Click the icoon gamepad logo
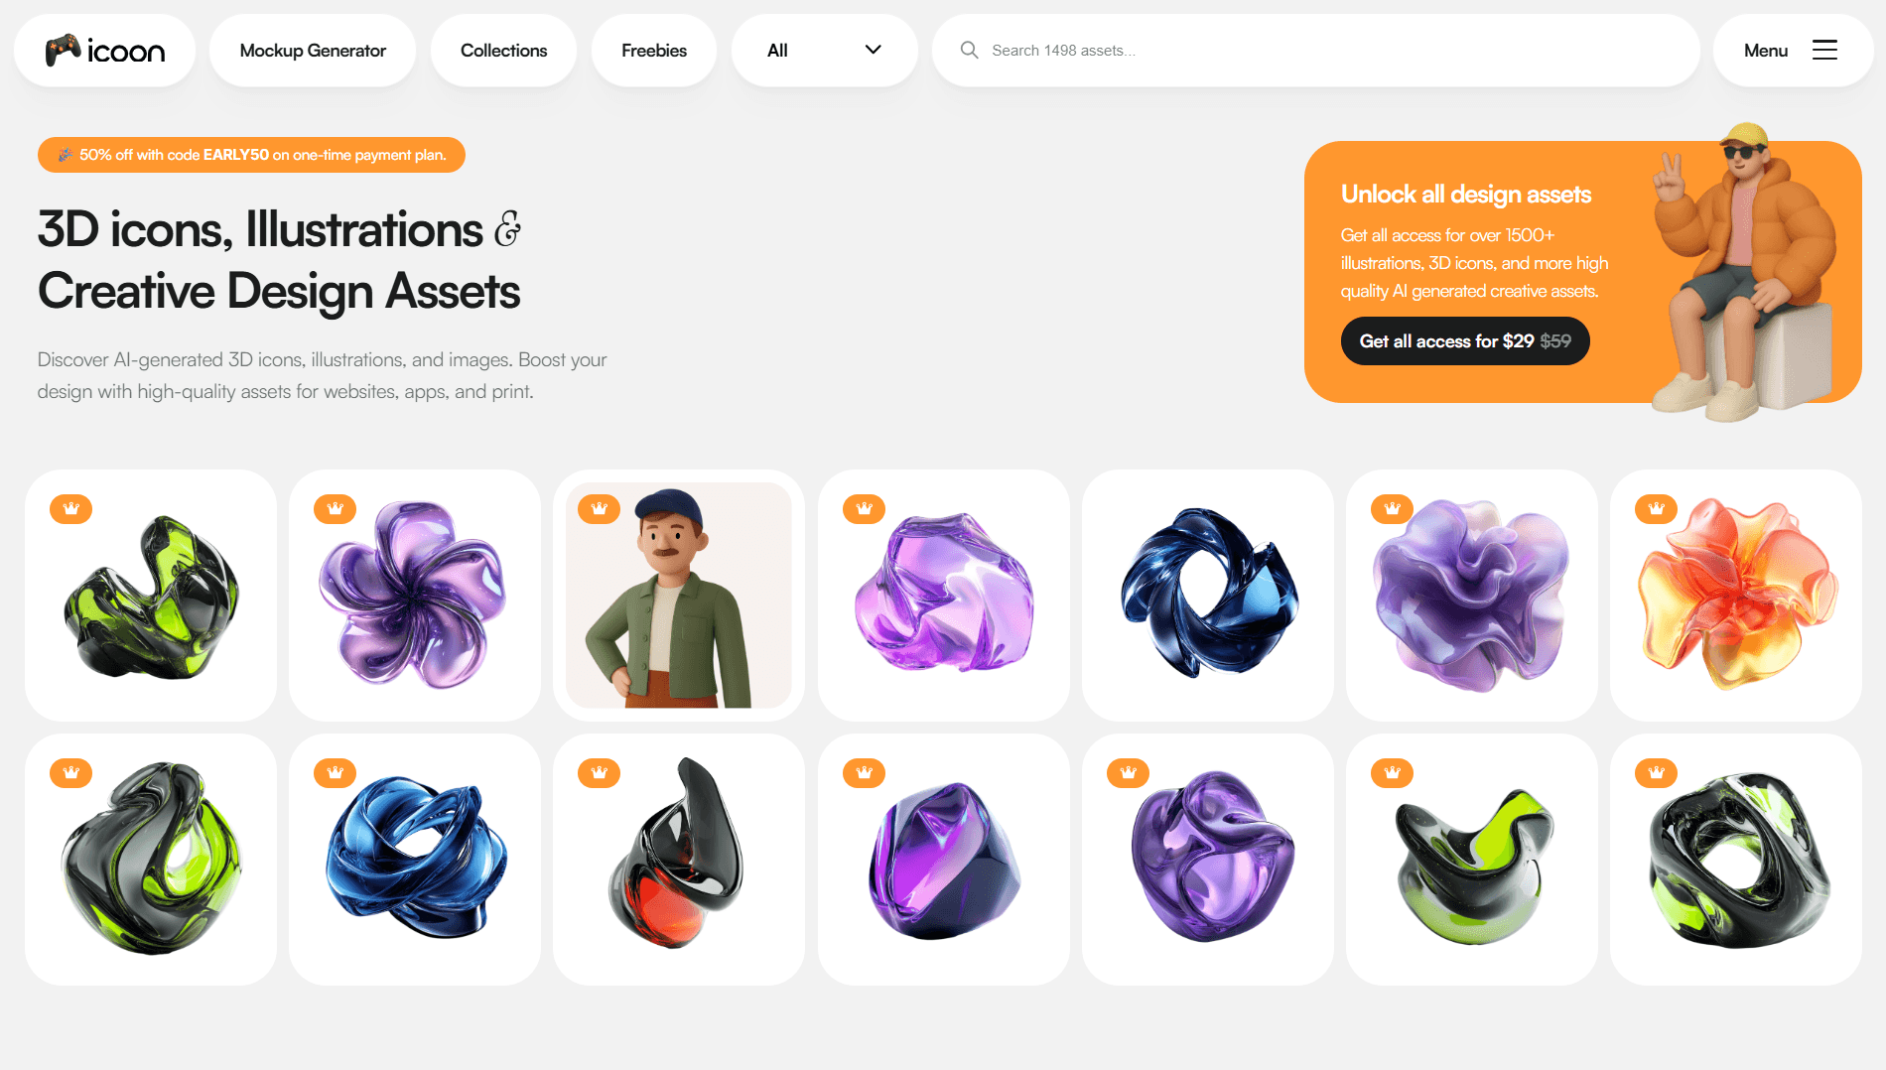Viewport: 1886px width, 1070px height. coord(104,51)
